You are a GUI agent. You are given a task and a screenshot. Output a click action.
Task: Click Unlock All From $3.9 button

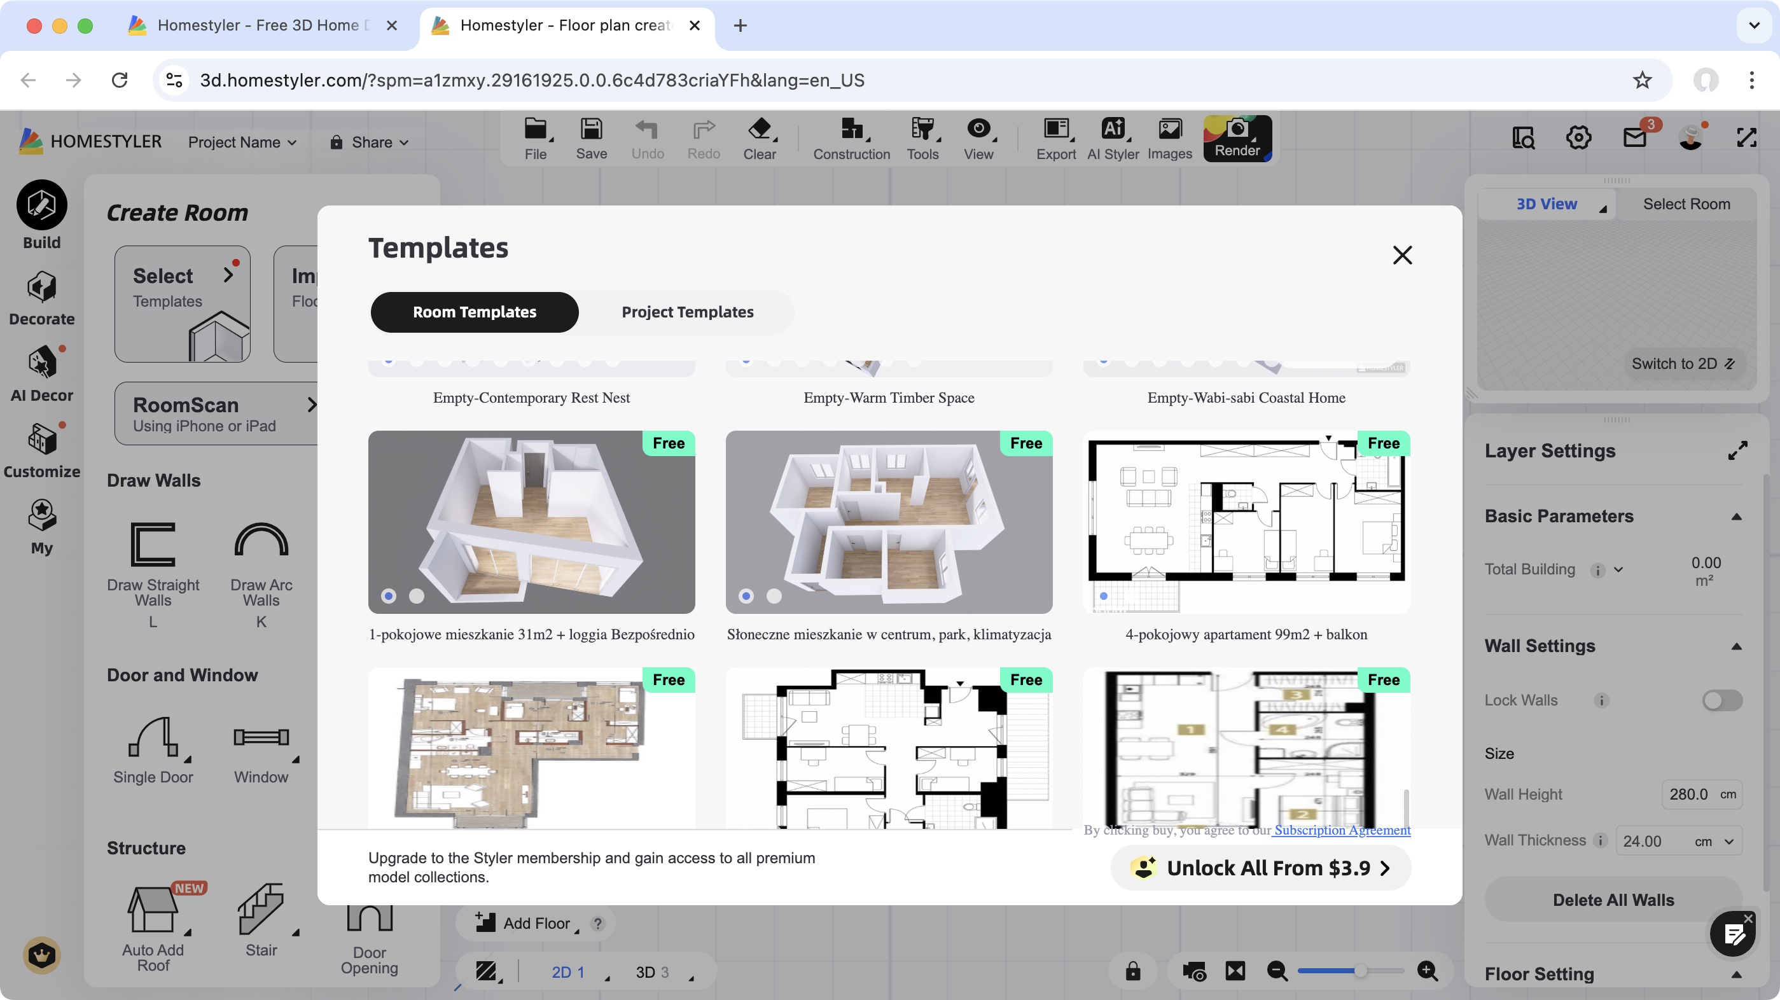click(1260, 868)
